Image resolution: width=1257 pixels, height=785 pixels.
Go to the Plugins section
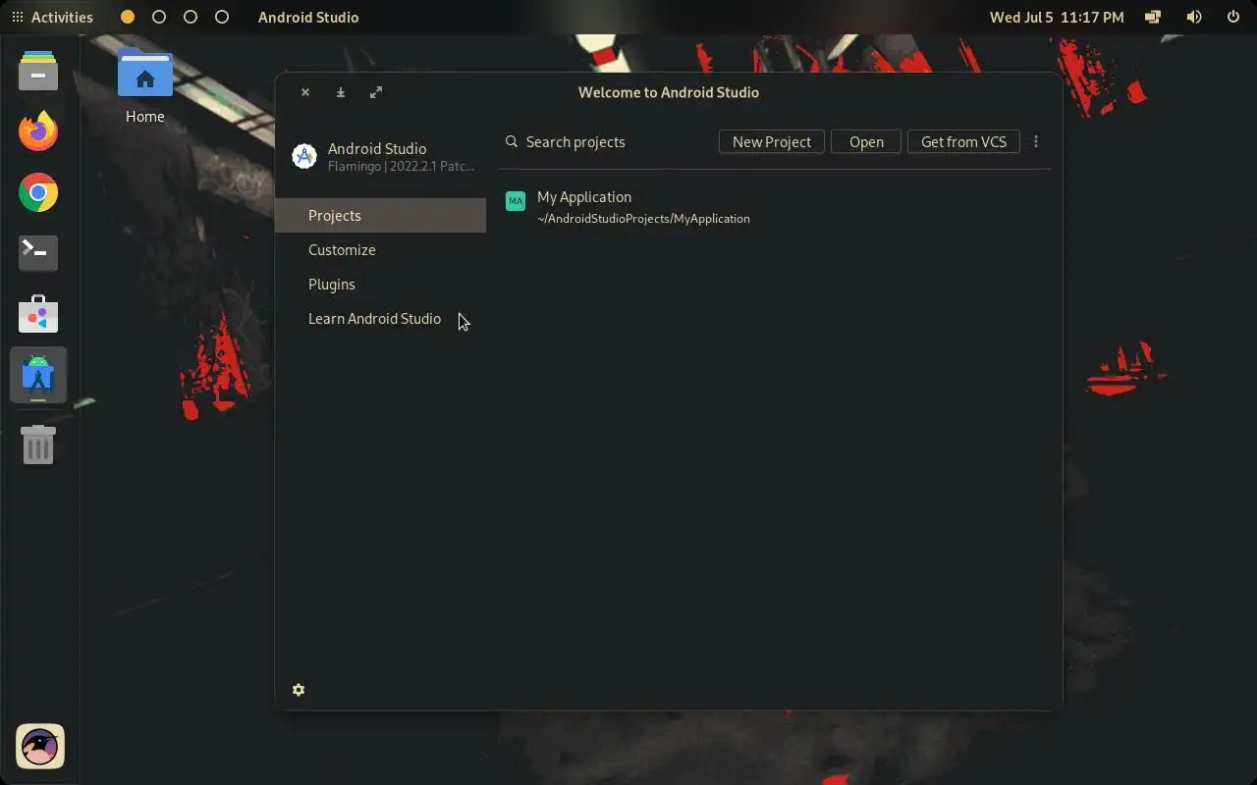[380, 285]
